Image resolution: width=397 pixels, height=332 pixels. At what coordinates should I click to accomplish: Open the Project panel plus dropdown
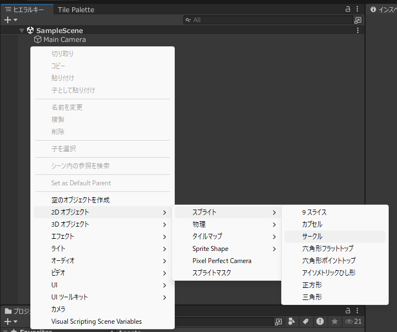tap(11, 322)
